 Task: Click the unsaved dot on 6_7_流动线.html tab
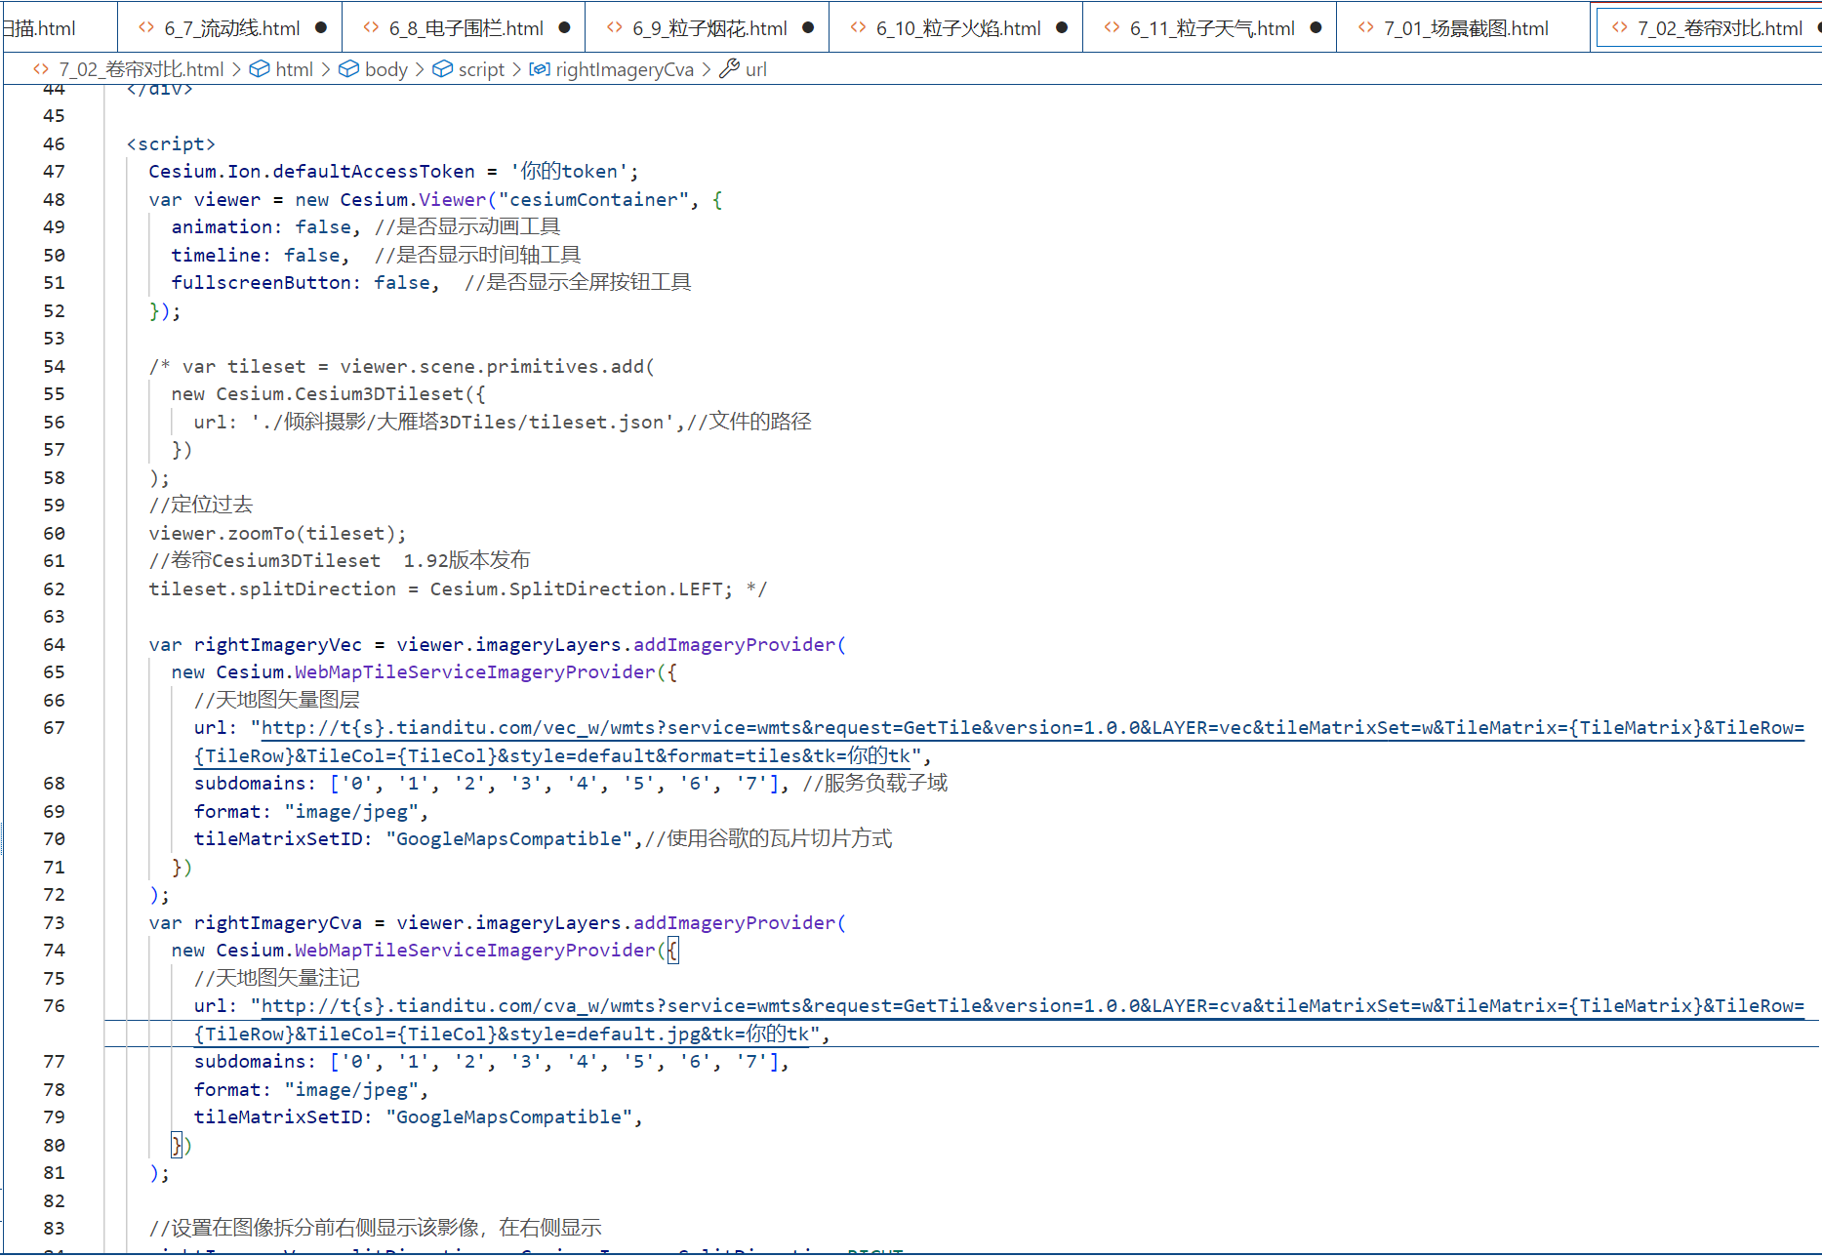click(x=321, y=28)
